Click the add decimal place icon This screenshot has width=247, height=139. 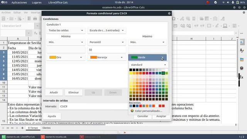point(183,26)
